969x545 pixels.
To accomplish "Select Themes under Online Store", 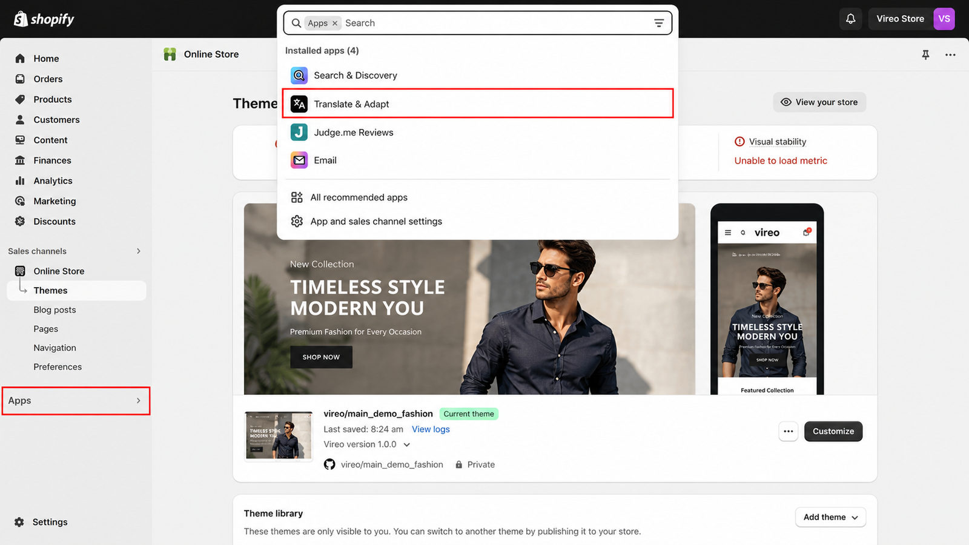I will point(76,291).
